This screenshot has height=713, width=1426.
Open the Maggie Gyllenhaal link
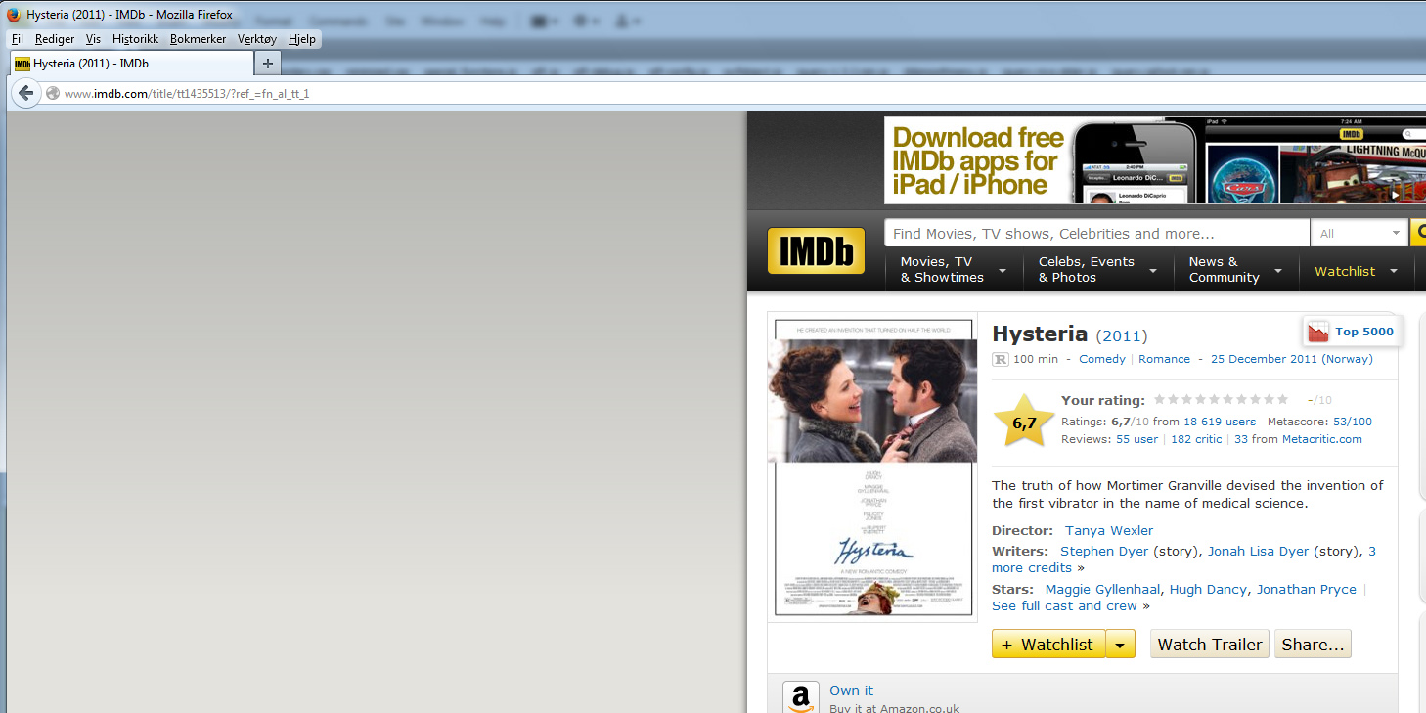(x=1103, y=589)
